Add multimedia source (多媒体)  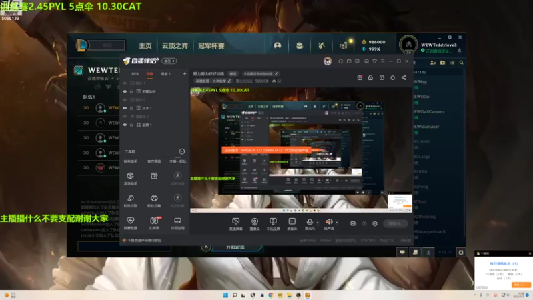(x=292, y=224)
